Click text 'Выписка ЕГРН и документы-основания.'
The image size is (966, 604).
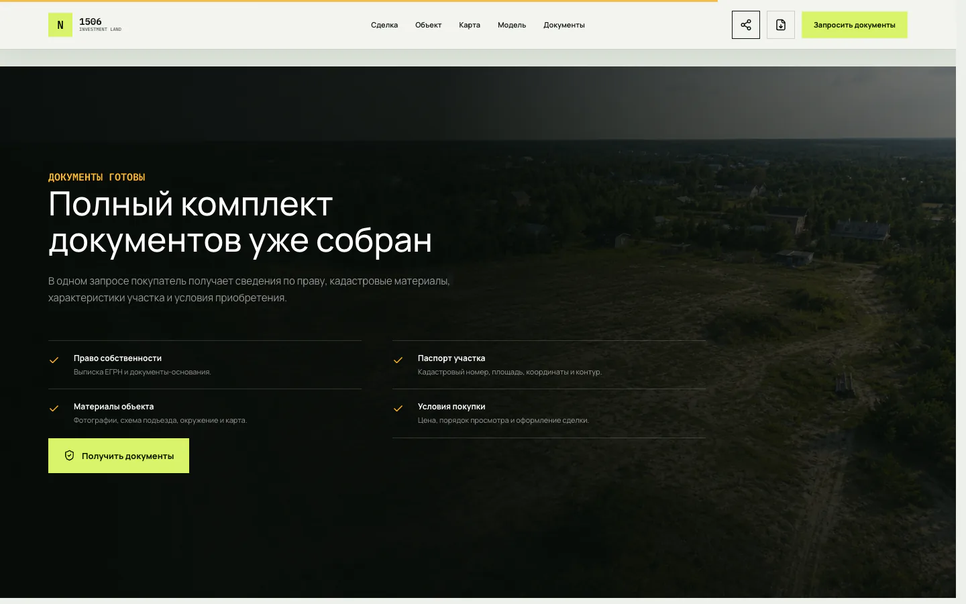point(142,372)
